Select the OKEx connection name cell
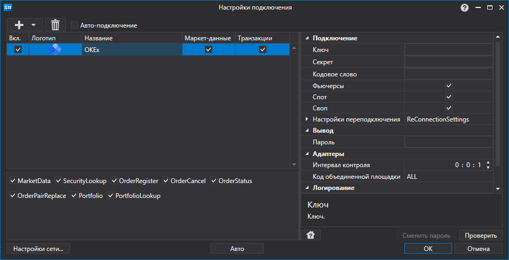 pyautogui.click(x=132, y=49)
